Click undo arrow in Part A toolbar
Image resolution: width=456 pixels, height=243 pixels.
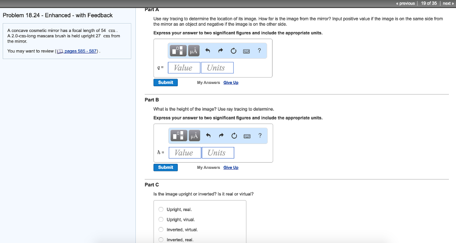pyautogui.click(x=208, y=51)
